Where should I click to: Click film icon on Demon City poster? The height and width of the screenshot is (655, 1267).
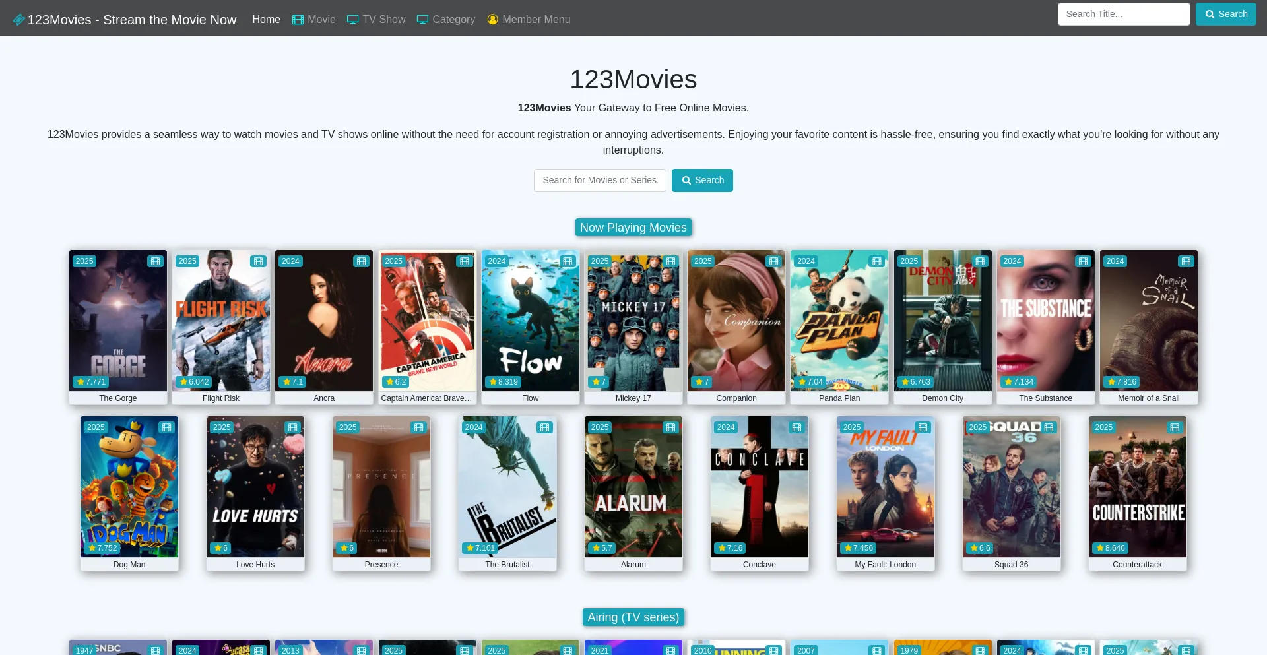980,261
